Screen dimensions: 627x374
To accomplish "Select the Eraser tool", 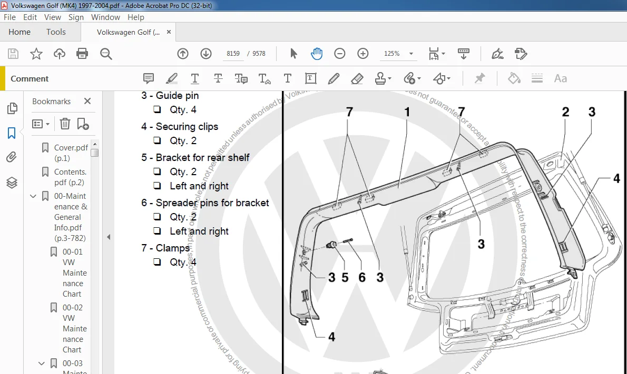I will click(x=357, y=78).
